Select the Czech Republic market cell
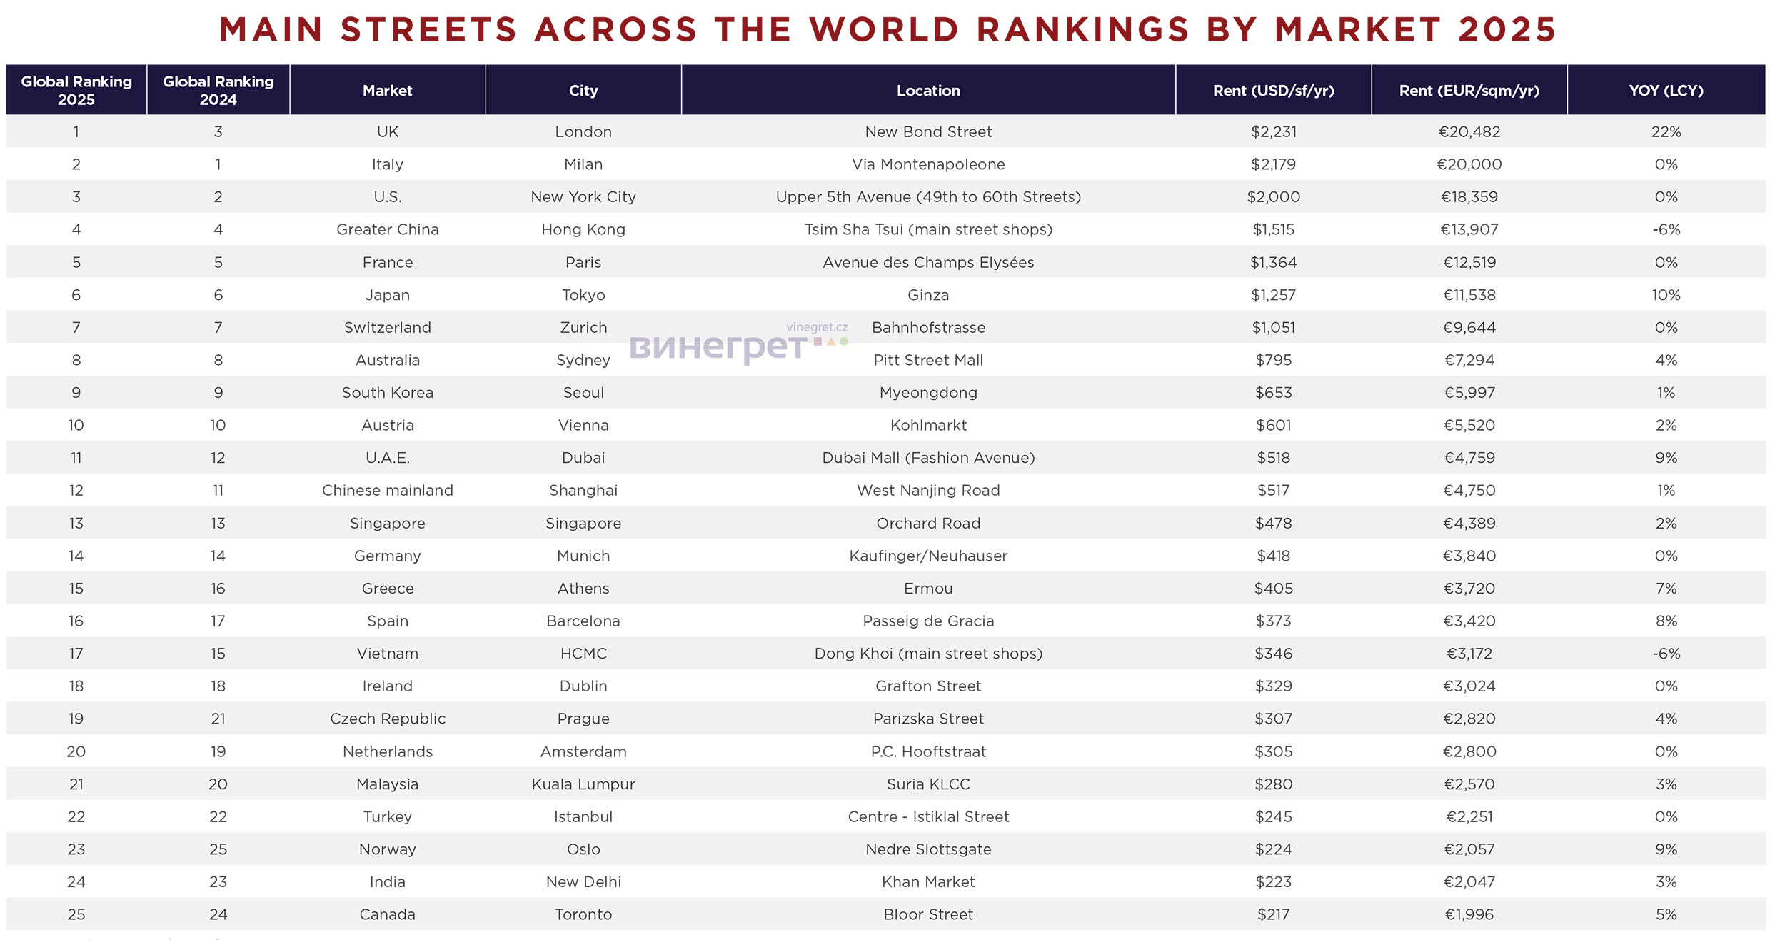Screen dimensions: 1785x940 (x=387, y=719)
